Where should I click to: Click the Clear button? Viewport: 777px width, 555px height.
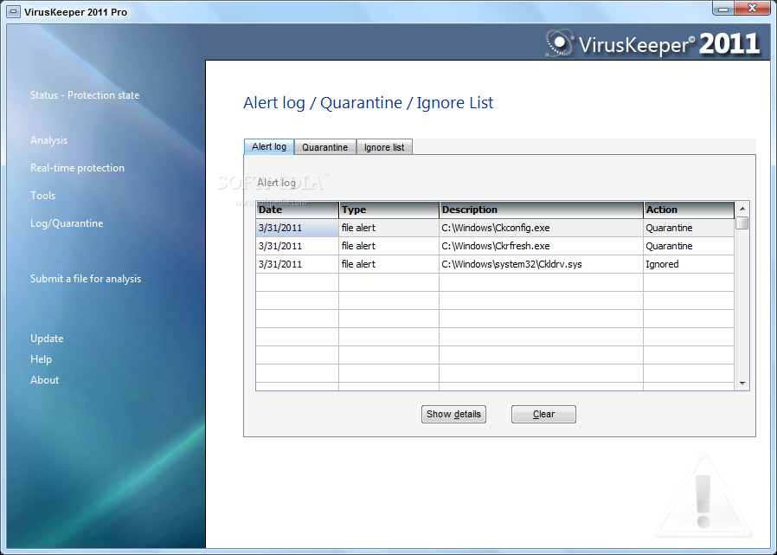click(x=543, y=414)
